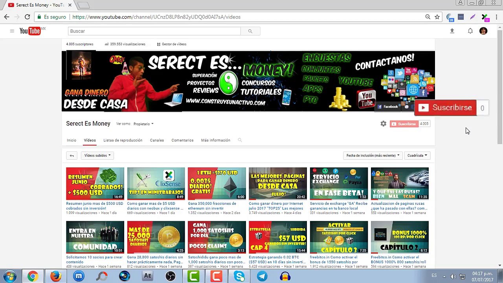
Task: Open the 'Las mejores páginas' video thumbnail
Action: (x=278, y=184)
